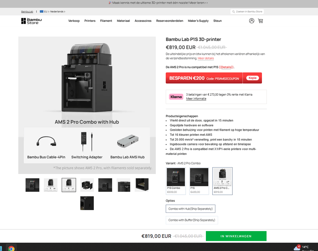Select the third highlighted gallery thumbnail

[69, 185]
